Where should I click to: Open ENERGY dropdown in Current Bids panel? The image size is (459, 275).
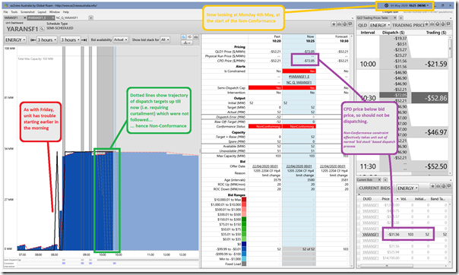coord(407,188)
